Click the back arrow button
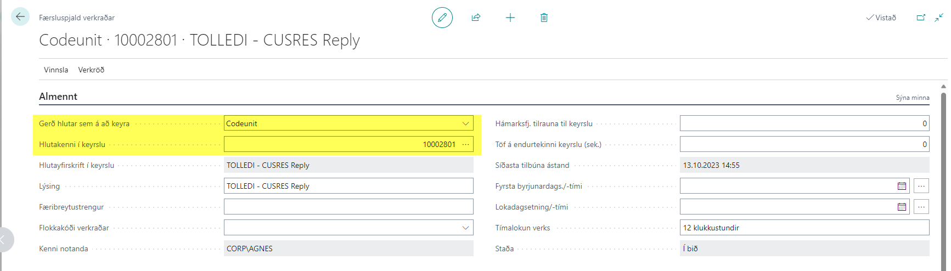 [20, 17]
